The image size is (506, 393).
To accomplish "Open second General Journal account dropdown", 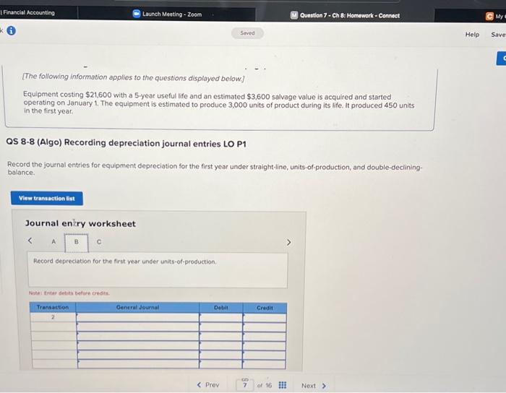I will pos(138,327).
